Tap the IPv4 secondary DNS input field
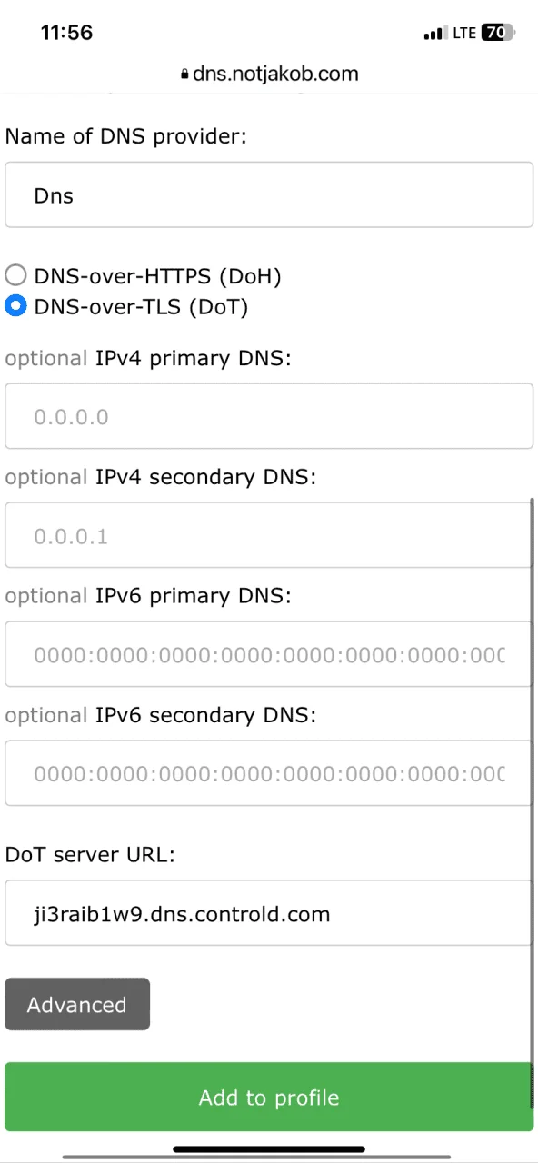The image size is (538, 1163). (x=269, y=535)
